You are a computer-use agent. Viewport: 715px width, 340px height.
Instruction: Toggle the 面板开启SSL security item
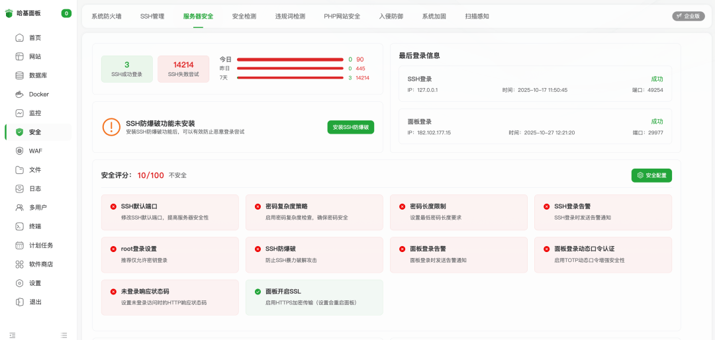(314, 296)
